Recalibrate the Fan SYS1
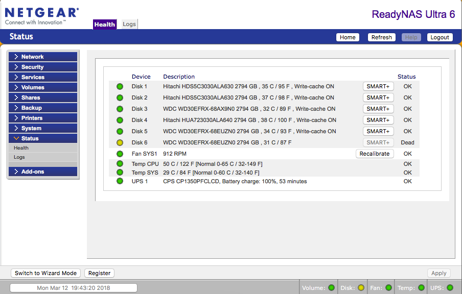This screenshot has height=294, width=462. 375,154
